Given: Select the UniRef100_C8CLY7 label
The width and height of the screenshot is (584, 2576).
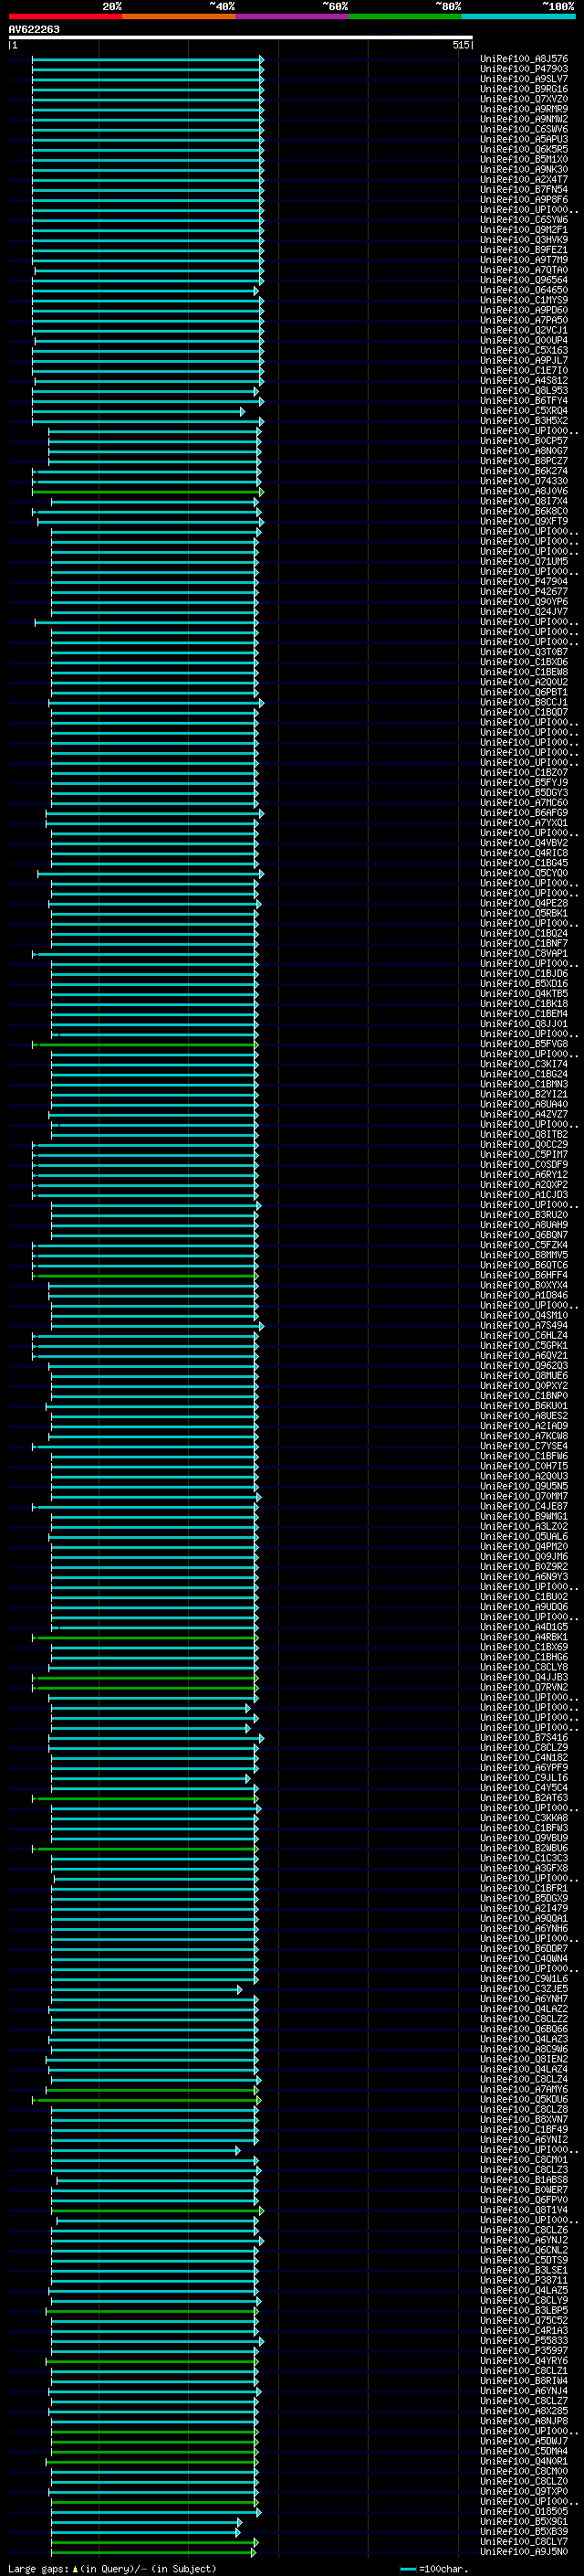Looking at the screenshot, I should point(524,2541).
